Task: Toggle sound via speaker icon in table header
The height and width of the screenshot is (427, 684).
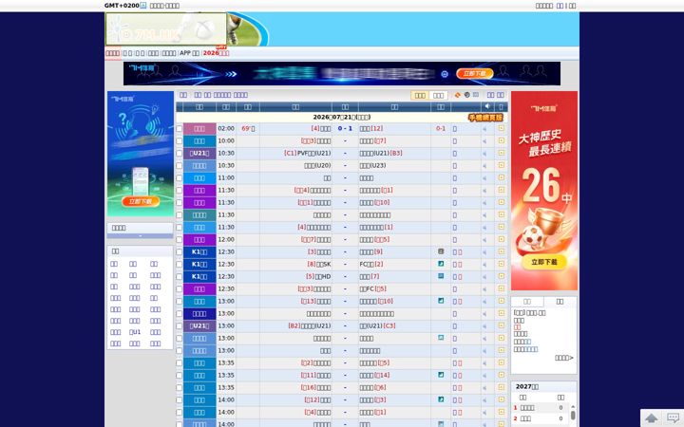Action: pyautogui.click(x=487, y=106)
